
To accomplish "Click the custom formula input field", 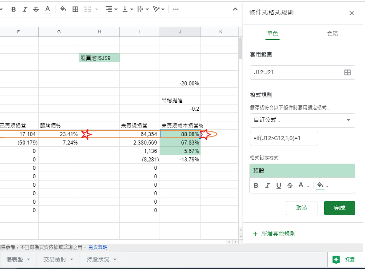I will [x=284, y=138].
